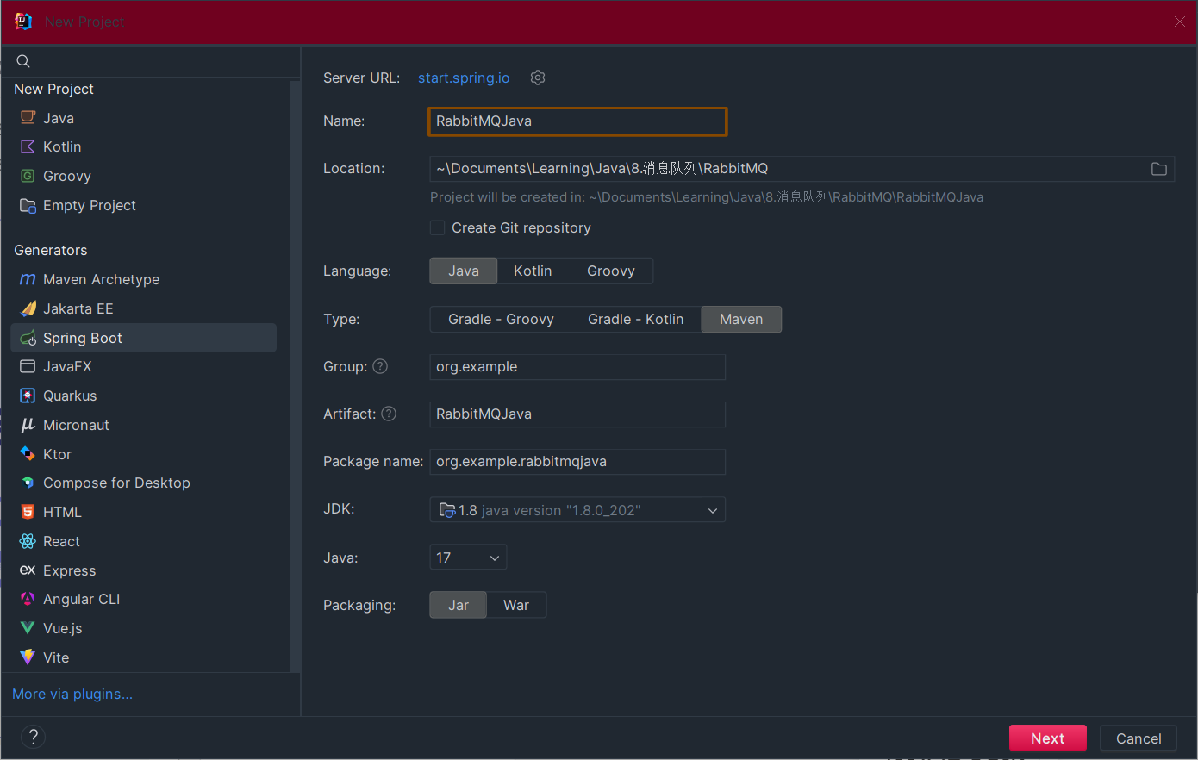The height and width of the screenshot is (760, 1198).
Task: Click the sidebar vertical scrollbar
Action: pos(295,377)
